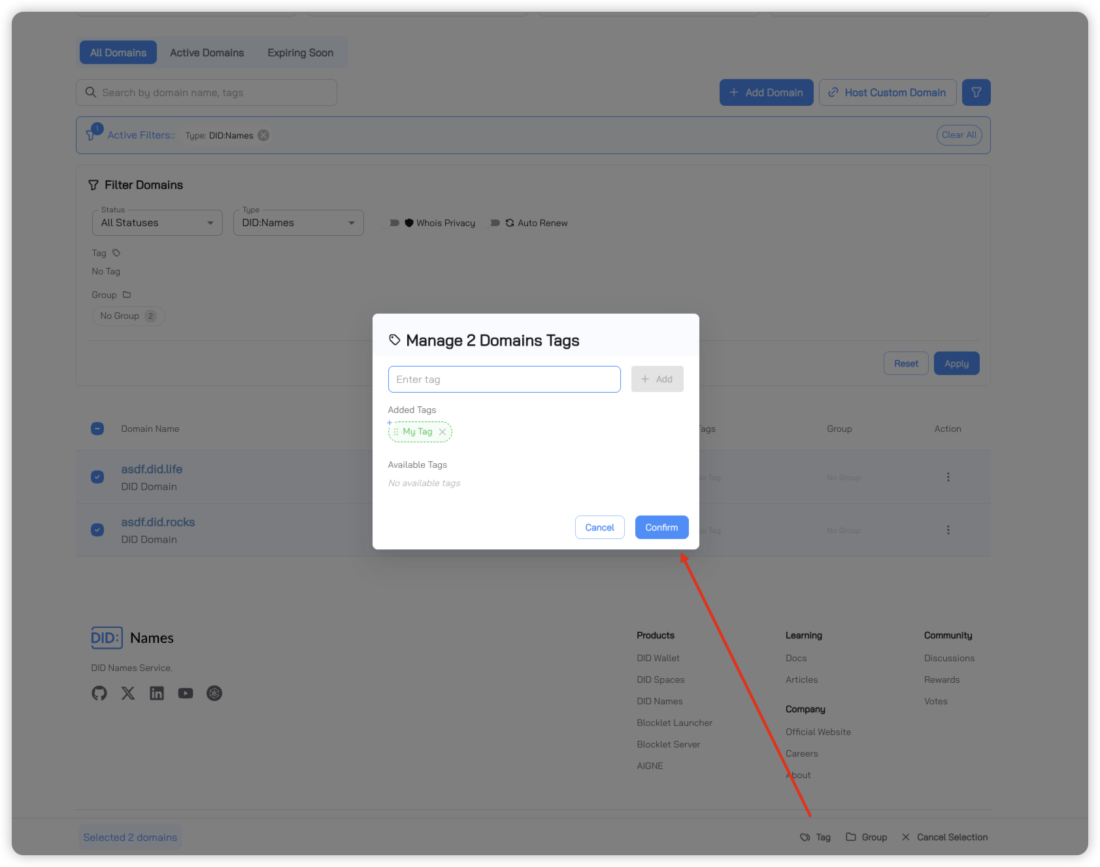Cancel the Manage Tags dialog
The height and width of the screenshot is (867, 1100).
coord(599,527)
